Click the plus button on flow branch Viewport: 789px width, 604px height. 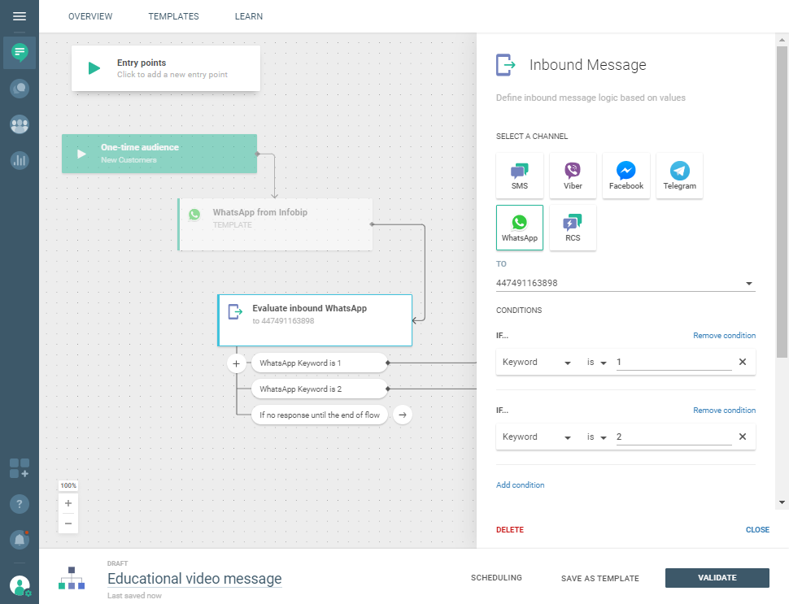[236, 363]
